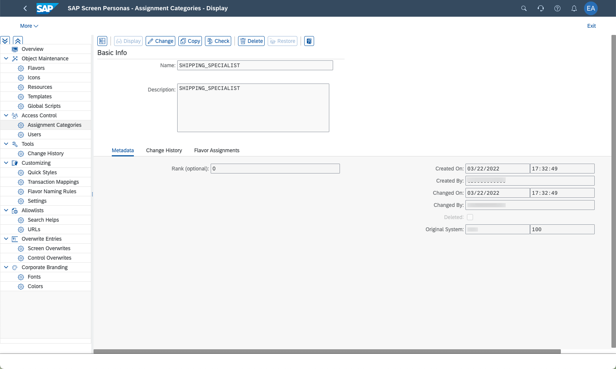Click the expand all nodes icon
The width and height of the screenshot is (616, 369).
(x=5, y=41)
